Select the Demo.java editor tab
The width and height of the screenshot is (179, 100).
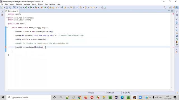(11, 11)
